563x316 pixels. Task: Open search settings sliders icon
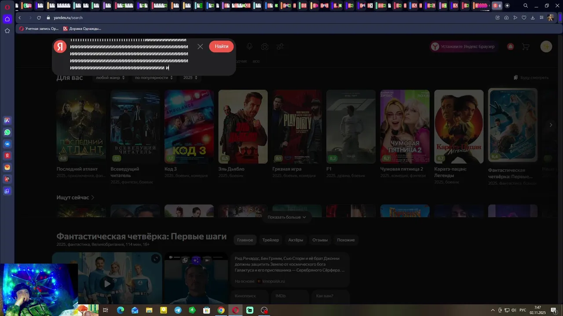pyautogui.click(x=280, y=47)
